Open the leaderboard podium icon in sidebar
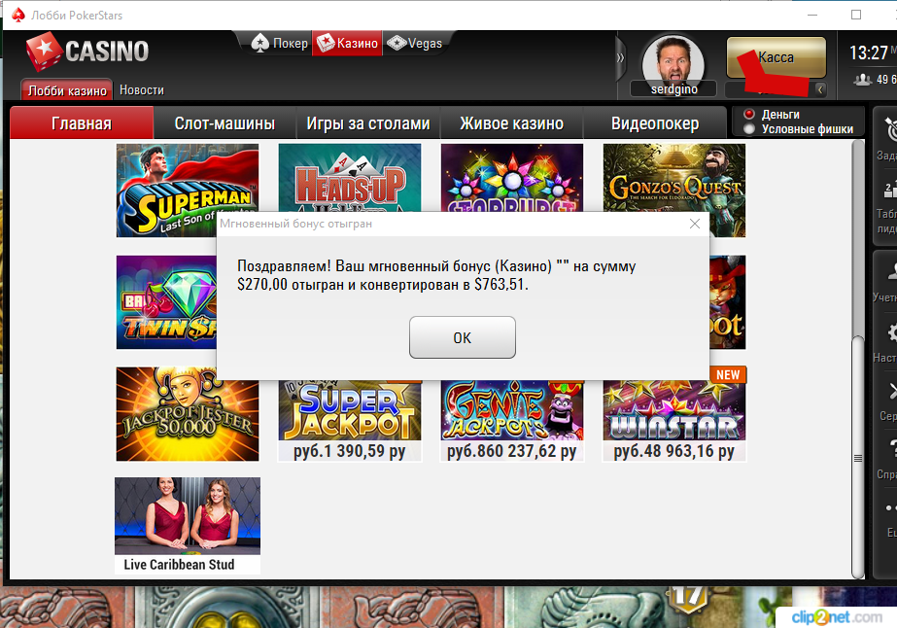Screen dimensions: 897x628 coord(890,190)
